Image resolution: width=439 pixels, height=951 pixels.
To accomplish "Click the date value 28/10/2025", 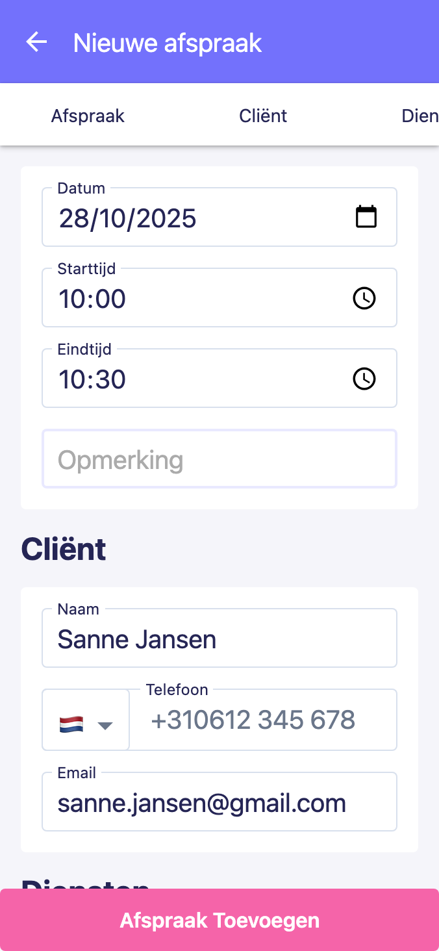I will pos(128,218).
